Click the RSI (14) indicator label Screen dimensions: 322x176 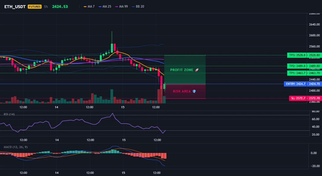[9, 114]
